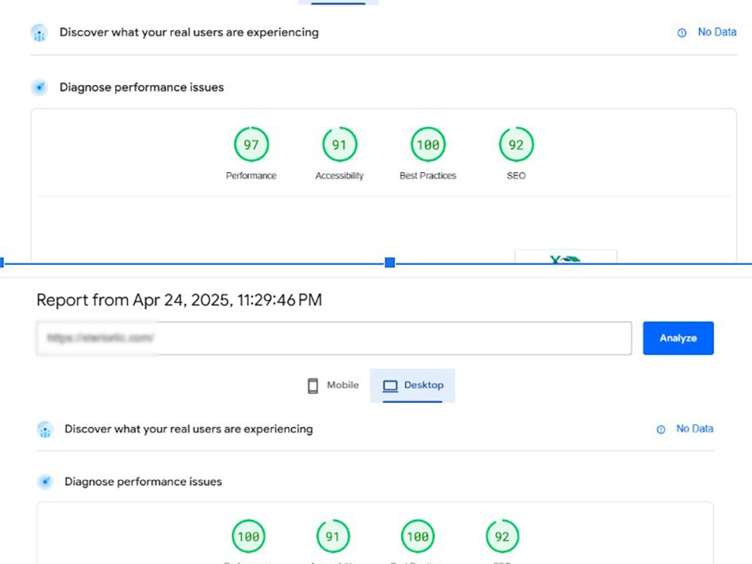
Task: Click upper Accessibility label
Action: tap(340, 175)
